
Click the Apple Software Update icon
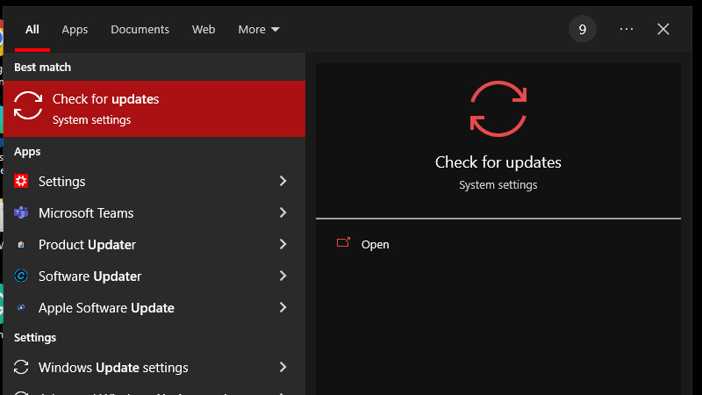click(21, 308)
